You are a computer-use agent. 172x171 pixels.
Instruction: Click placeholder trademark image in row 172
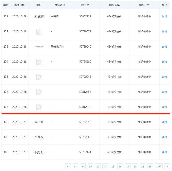point(39,32)
